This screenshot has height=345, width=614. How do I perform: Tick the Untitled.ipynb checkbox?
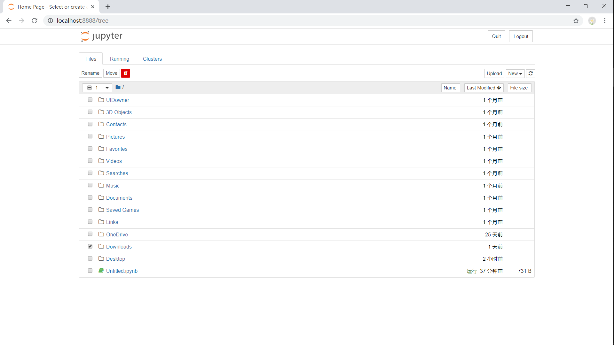point(90,271)
